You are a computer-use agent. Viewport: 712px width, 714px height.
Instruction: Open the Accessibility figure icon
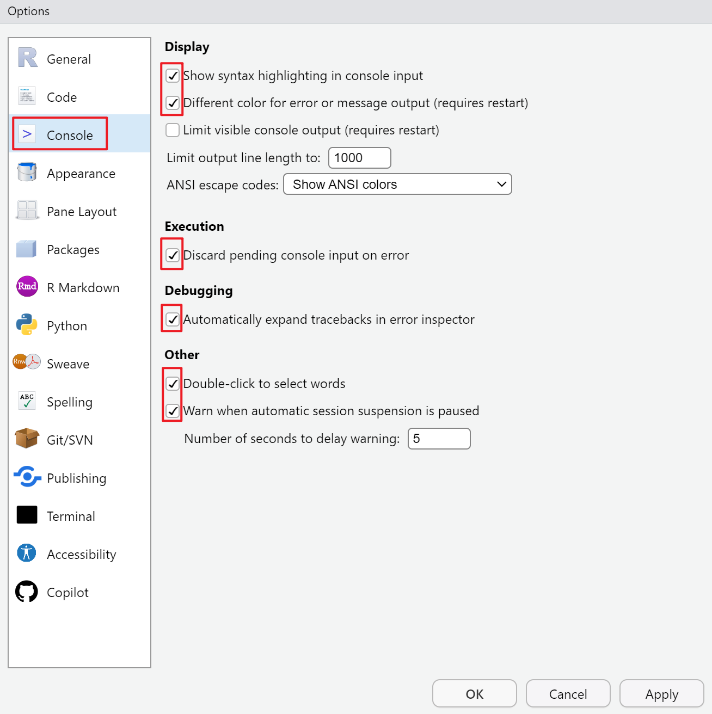(27, 553)
